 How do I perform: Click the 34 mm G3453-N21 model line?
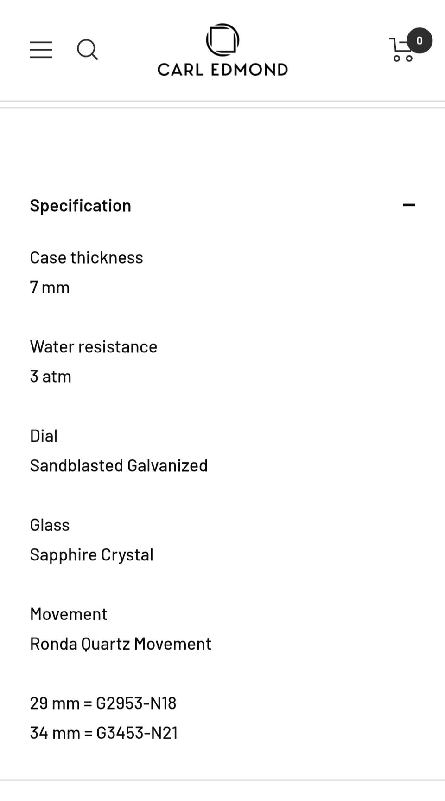click(104, 733)
